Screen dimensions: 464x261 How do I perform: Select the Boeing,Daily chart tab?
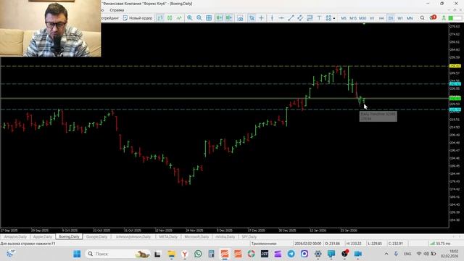click(x=70, y=237)
